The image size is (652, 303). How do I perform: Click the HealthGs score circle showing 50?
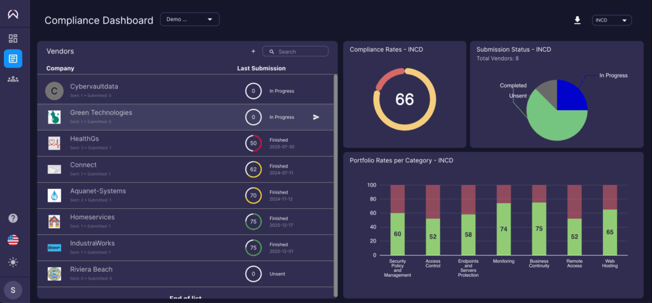click(x=253, y=143)
